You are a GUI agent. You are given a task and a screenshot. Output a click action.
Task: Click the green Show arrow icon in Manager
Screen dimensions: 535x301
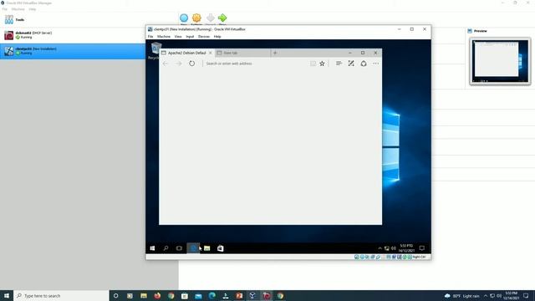[222, 18]
